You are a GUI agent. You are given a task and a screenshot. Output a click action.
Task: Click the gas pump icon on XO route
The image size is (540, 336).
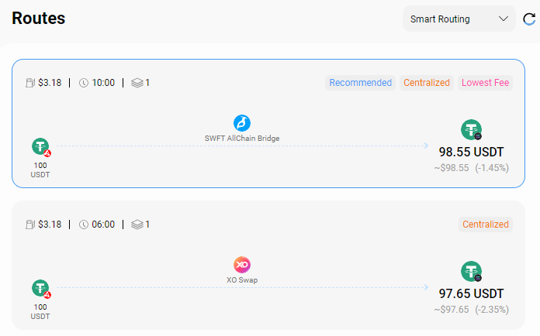pyautogui.click(x=30, y=225)
